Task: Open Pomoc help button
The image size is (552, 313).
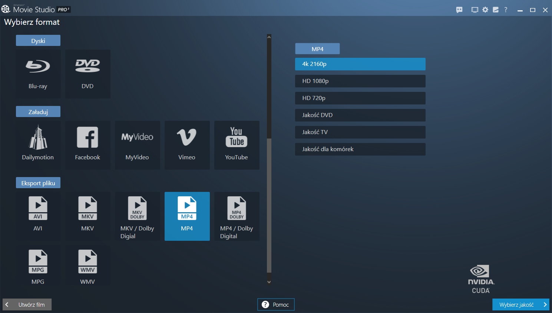Action: point(276,304)
